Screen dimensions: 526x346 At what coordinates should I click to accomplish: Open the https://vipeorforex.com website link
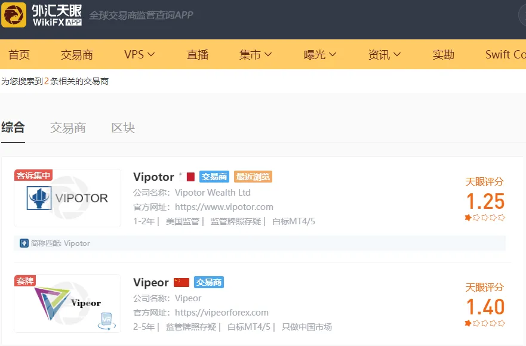[x=222, y=313]
